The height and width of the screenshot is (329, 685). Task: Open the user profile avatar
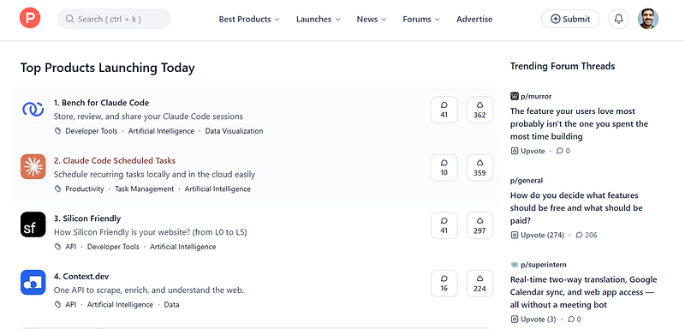point(648,19)
